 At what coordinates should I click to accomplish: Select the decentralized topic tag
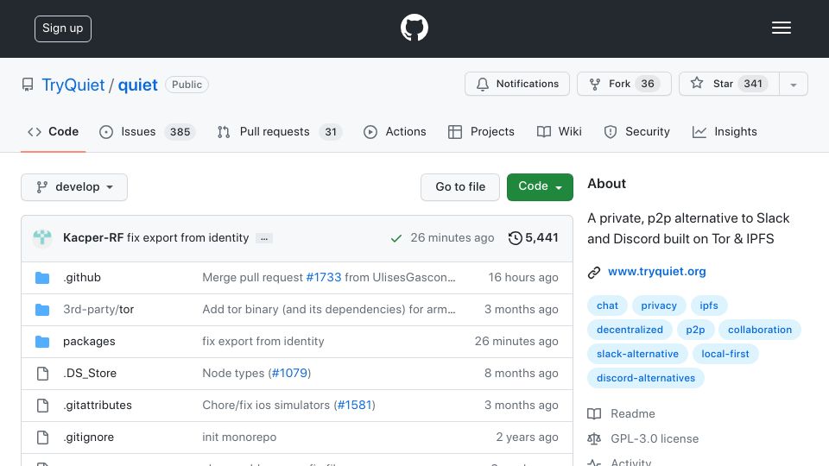[x=630, y=330]
